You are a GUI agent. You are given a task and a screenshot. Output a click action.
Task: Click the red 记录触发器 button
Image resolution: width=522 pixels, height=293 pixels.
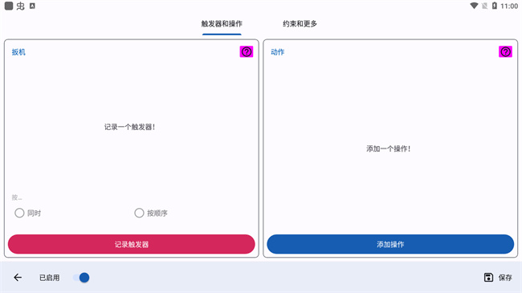pos(132,244)
